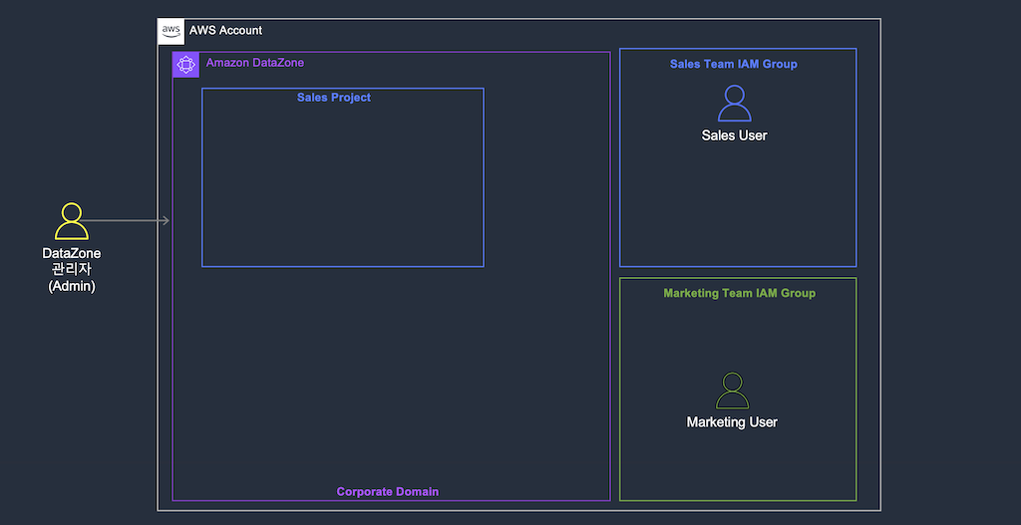Click the 'AWS Account' label
Viewport: 1021px width, 525px height.
click(x=226, y=31)
